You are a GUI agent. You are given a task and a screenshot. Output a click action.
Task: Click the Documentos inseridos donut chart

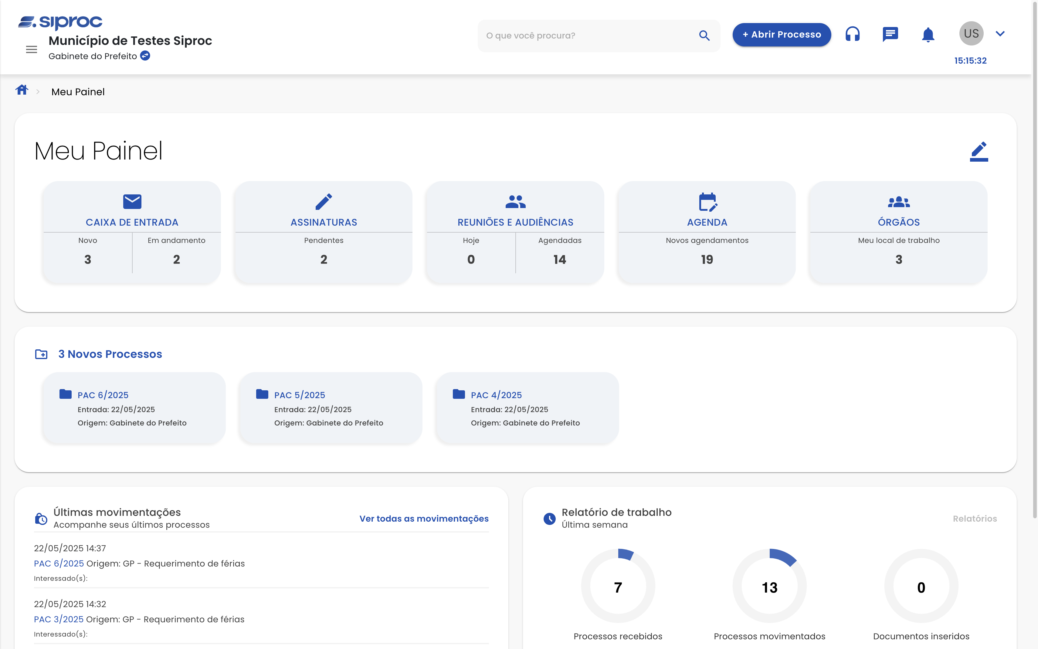(921, 586)
